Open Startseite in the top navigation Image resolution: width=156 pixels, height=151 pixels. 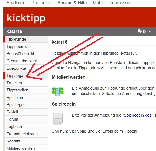point(16,3)
